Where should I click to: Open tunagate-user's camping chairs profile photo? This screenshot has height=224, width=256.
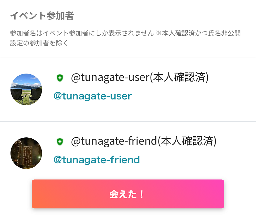pyautogui.click(x=26, y=89)
